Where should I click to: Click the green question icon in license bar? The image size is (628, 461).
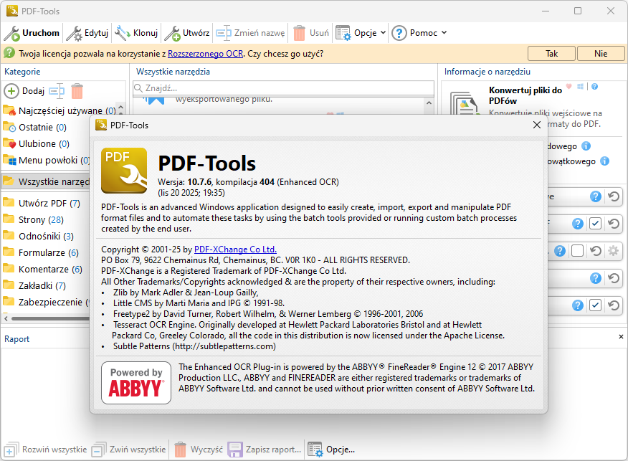click(x=9, y=53)
